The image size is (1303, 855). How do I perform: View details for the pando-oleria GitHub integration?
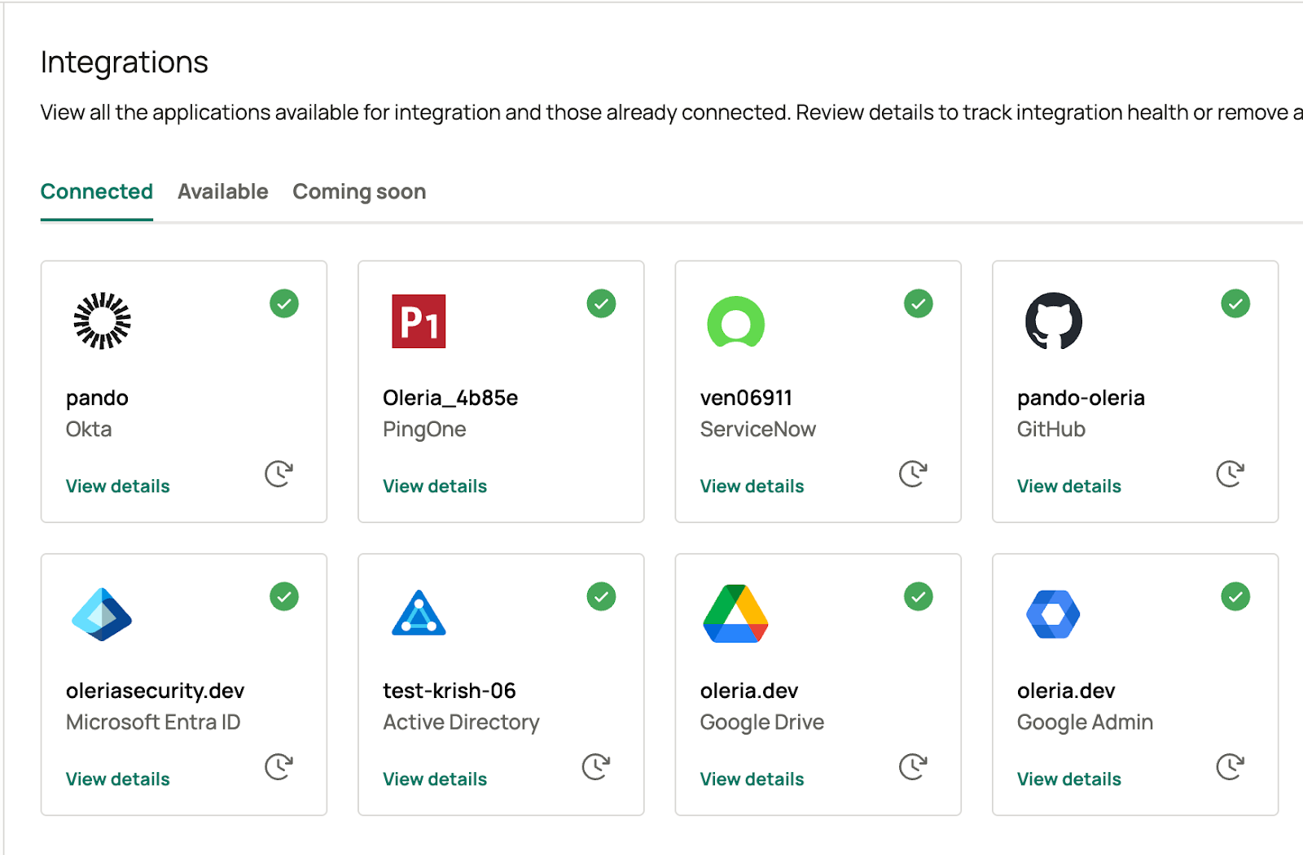pyautogui.click(x=1069, y=486)
